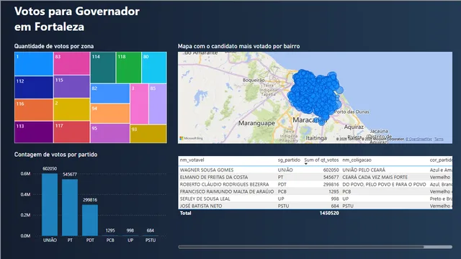
Task: Click zone 118 green treemap tile
Action: [x=128, y=68]
